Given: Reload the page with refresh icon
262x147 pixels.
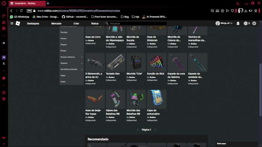Looking at the screenshot, I should (21, 11).
